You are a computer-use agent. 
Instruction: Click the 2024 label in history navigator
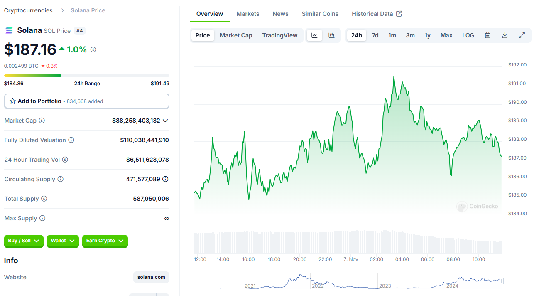452,286
